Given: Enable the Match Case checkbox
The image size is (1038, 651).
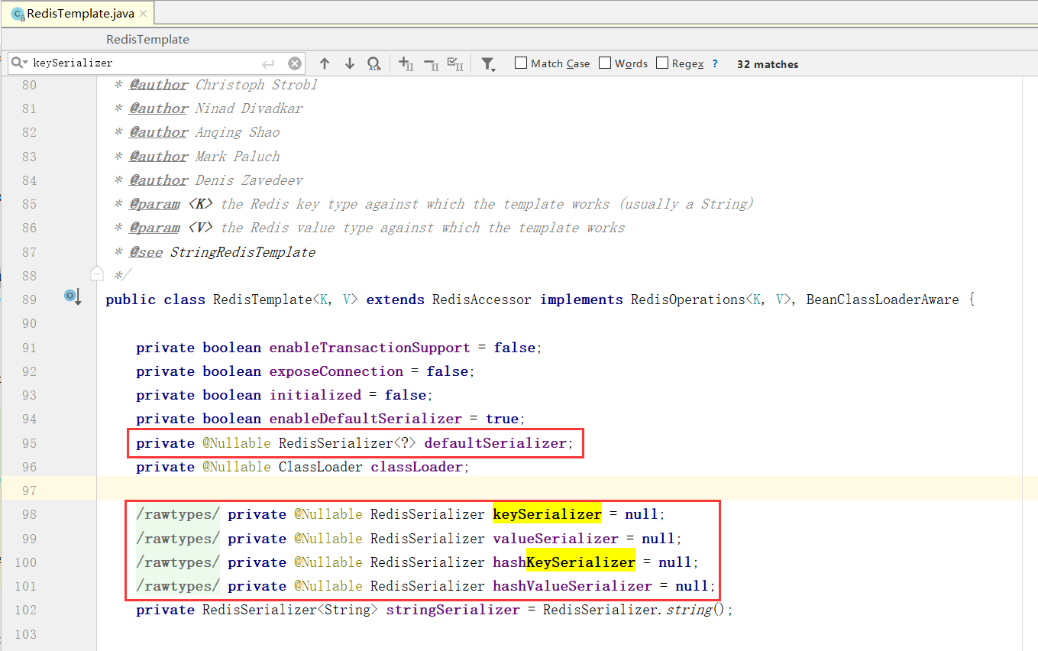Looking at the screenshot, I should point(520,63).
